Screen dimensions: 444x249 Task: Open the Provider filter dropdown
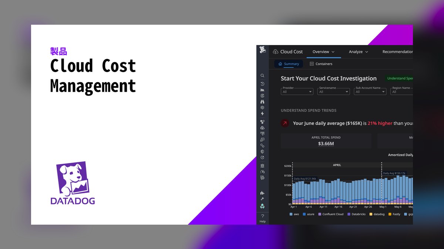point(297,91)
